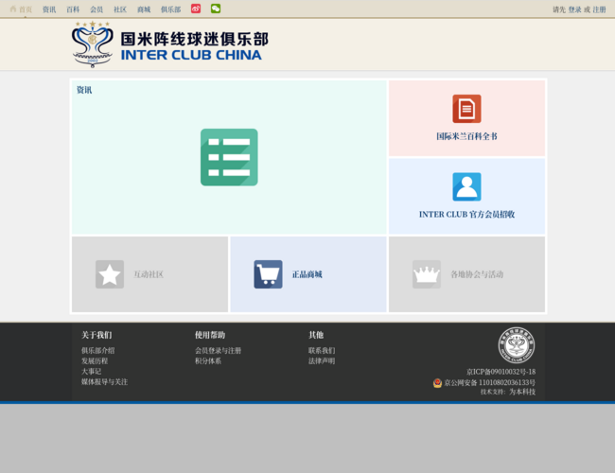Open 百科 in the top navigation
Image resolution: width=615 pixels, height=473 pixels.
click(x=73, y=9)
